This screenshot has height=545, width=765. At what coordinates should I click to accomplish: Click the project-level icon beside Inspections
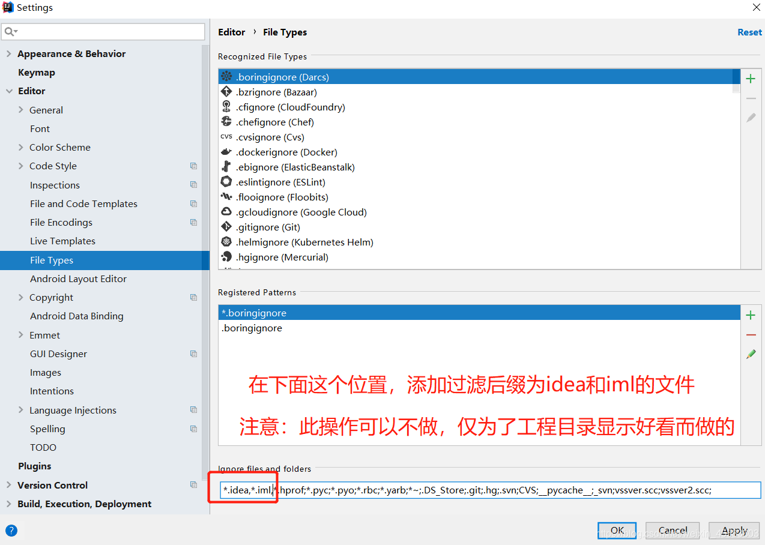point(193,185)
